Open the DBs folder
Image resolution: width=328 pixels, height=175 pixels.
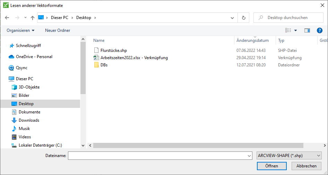click(104, 65)
